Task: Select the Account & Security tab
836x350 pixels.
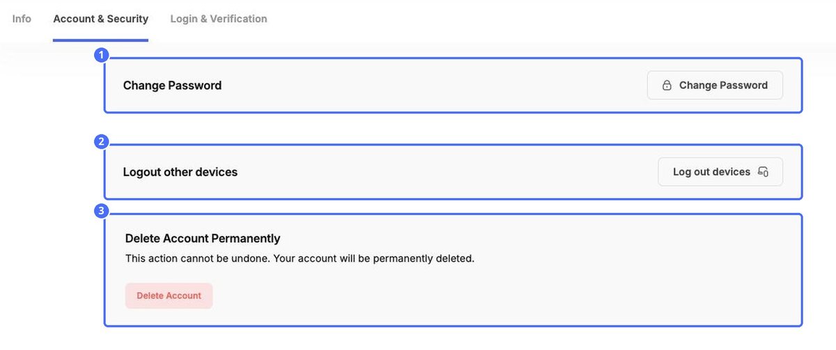Action: [x=100, y=19]
